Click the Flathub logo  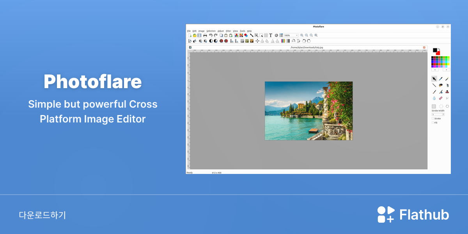(x=413, y=214)
